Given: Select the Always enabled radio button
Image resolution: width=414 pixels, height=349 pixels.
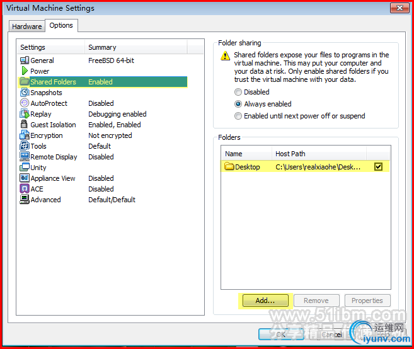Looking at the screenshot, I should pyautogui.click(x=238, y=104).
